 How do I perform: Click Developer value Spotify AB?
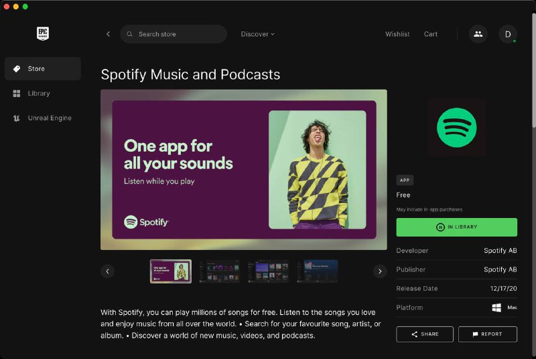tap(500, 251)
